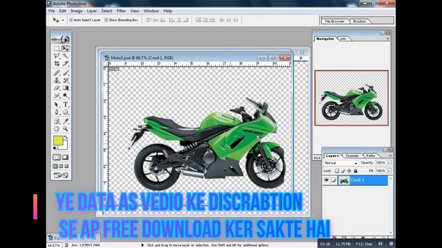Image resolution: width=442 pixels, height=248 pixels.
Task: Select the Pen tool
Action: pos(57,112)
